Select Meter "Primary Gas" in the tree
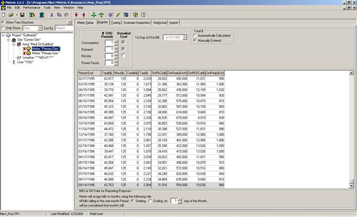Image resolution: width=357 pixels, height=217 pixels. click(x=46, y=53)
